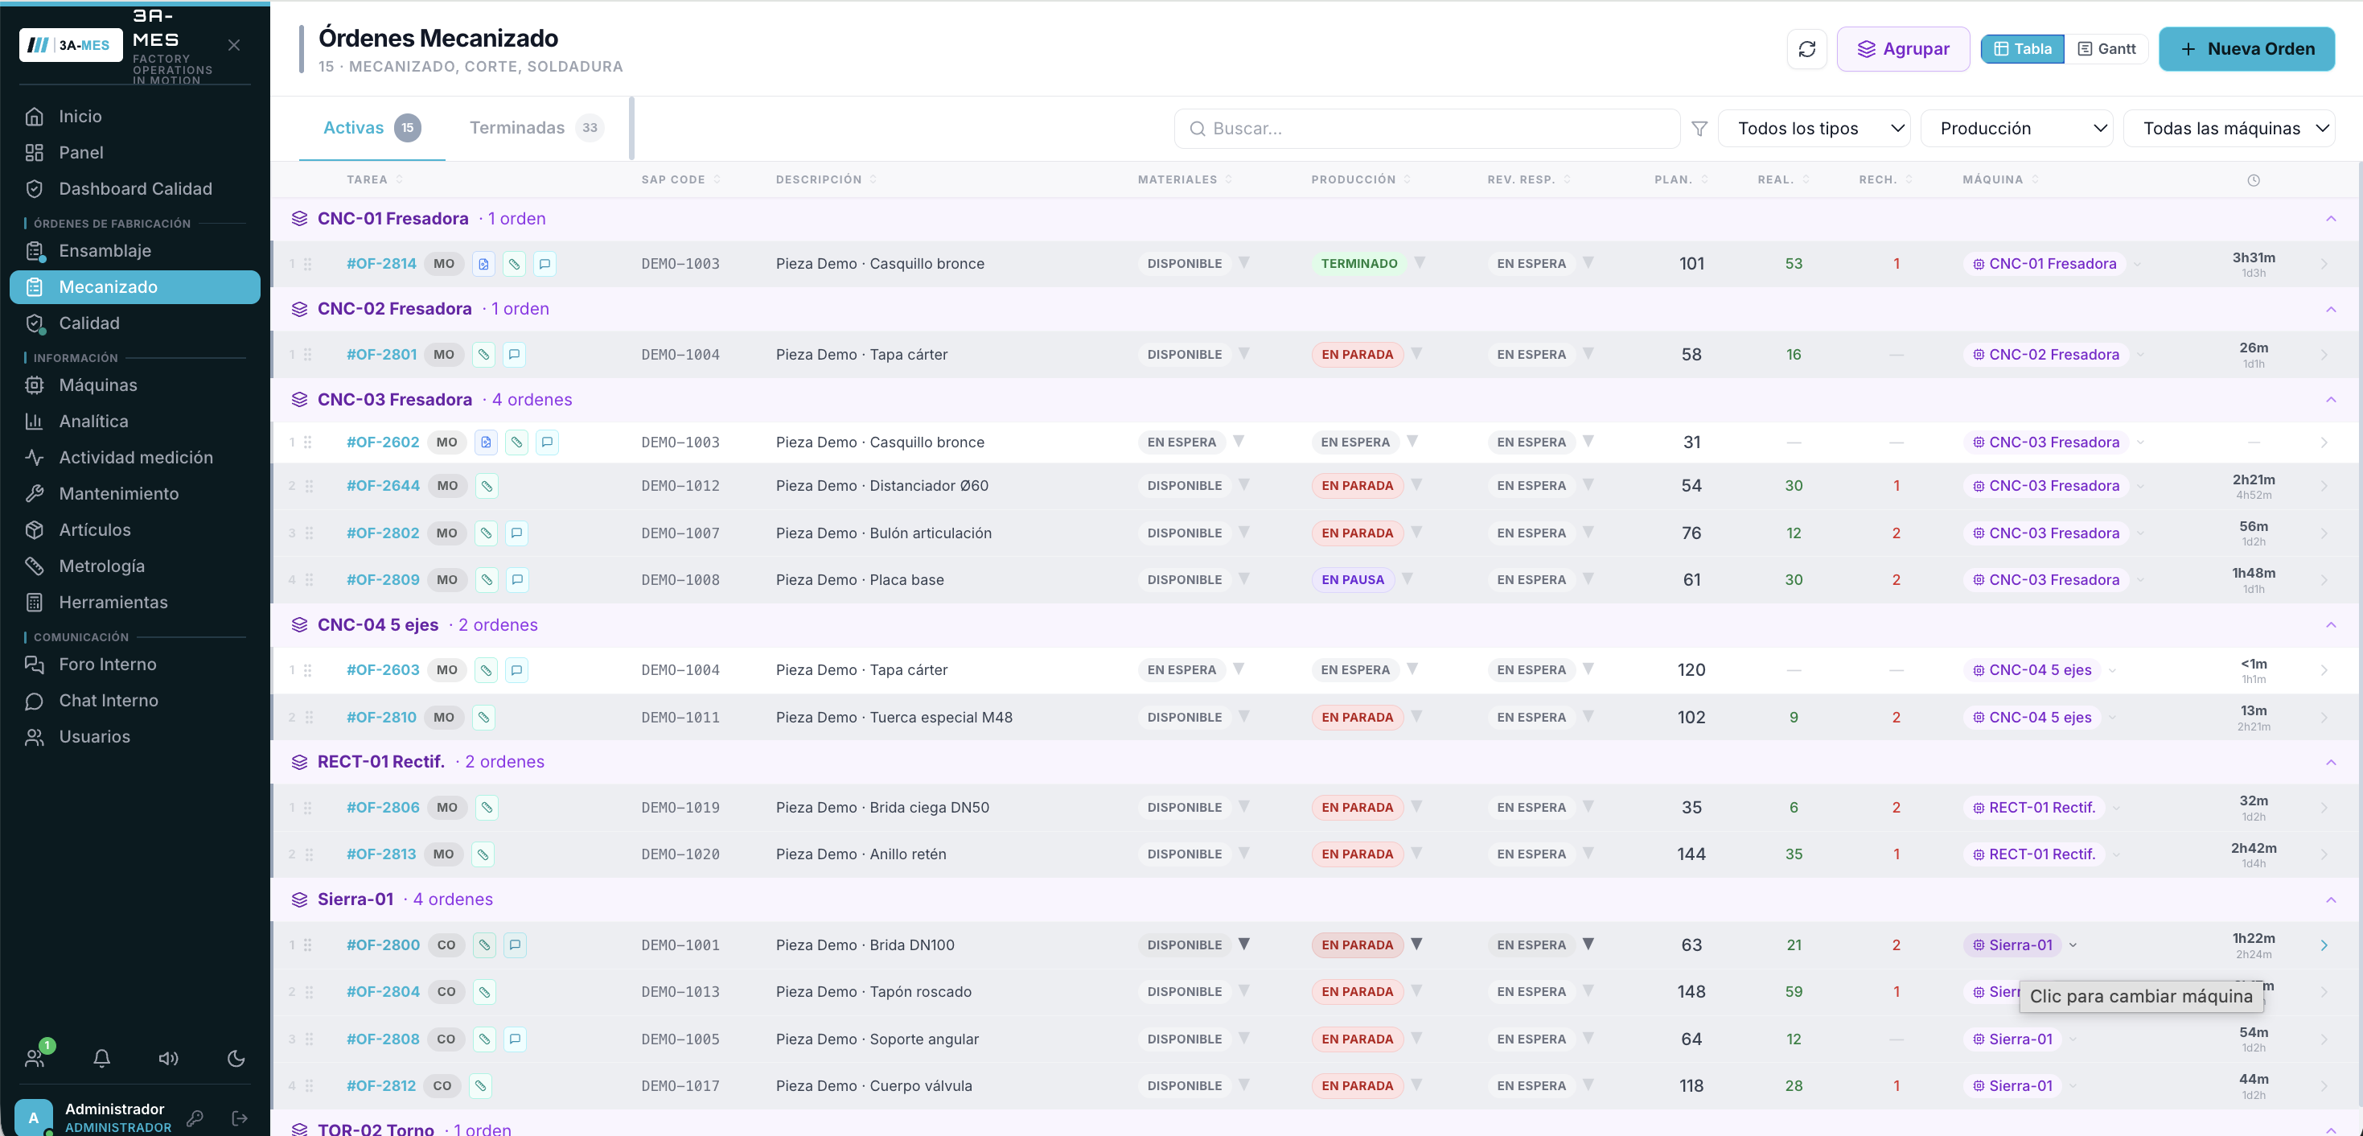This screenshot has height=1136, width=2363.
Task: Switch to the Terminadas tab
Action: 536,128
